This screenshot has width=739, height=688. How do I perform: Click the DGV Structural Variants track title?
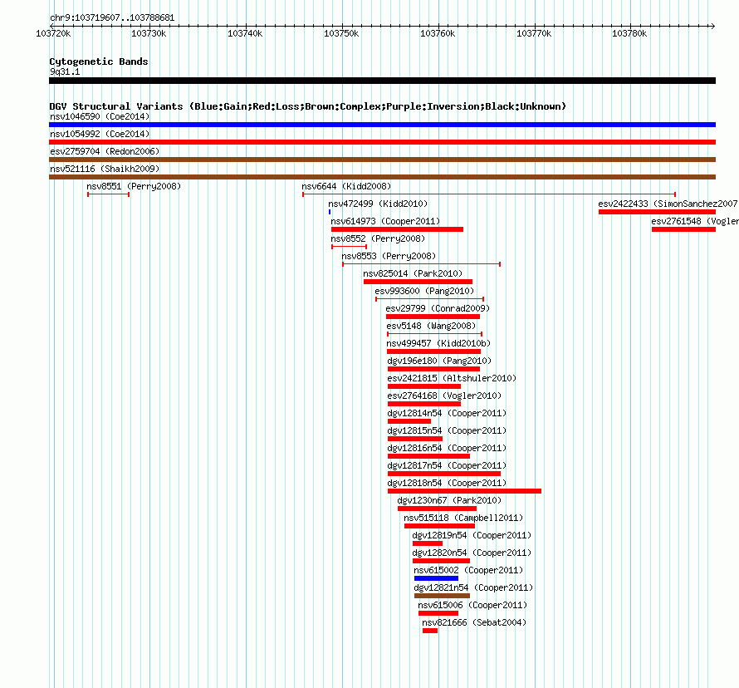pos(308,106)
